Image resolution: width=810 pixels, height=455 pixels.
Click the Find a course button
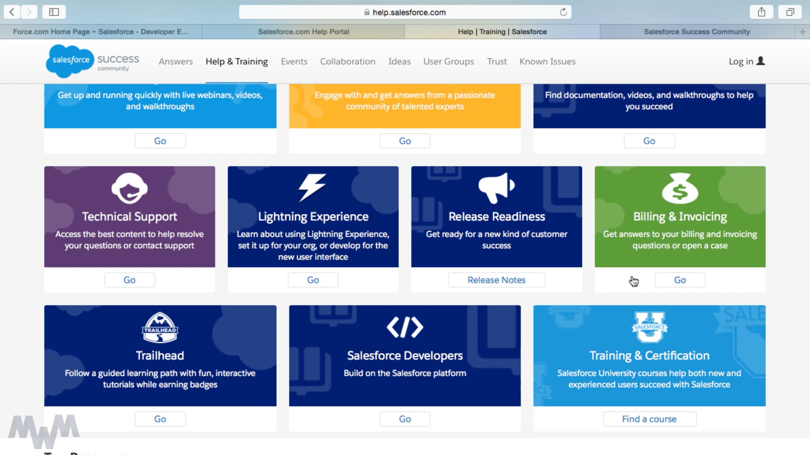tap(649, 419)
